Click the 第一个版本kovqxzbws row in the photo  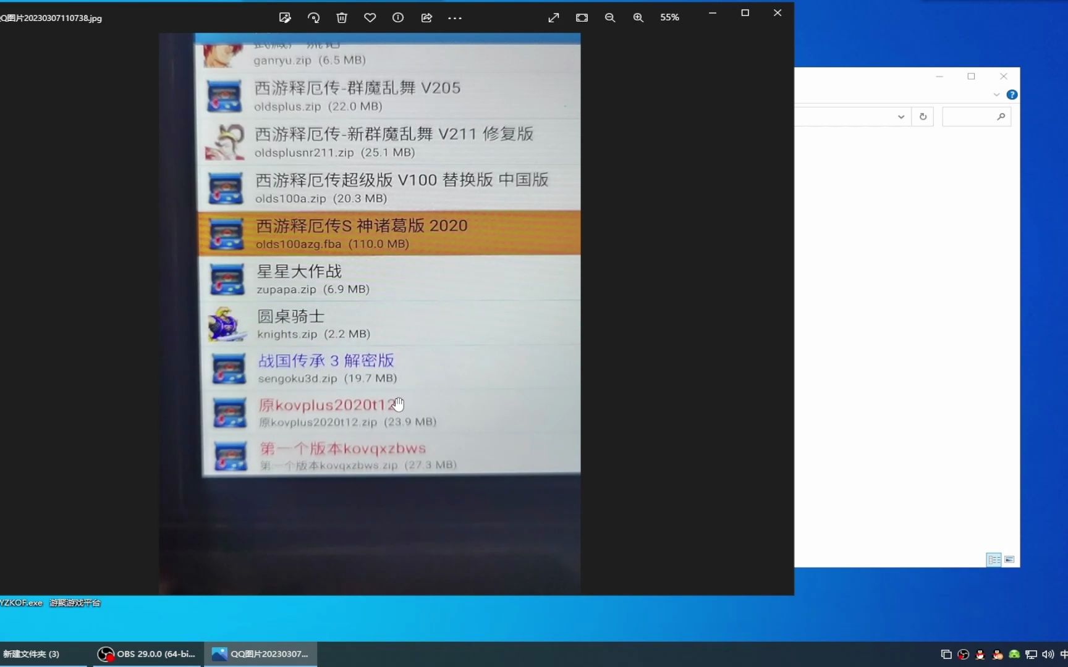(392, 455)
